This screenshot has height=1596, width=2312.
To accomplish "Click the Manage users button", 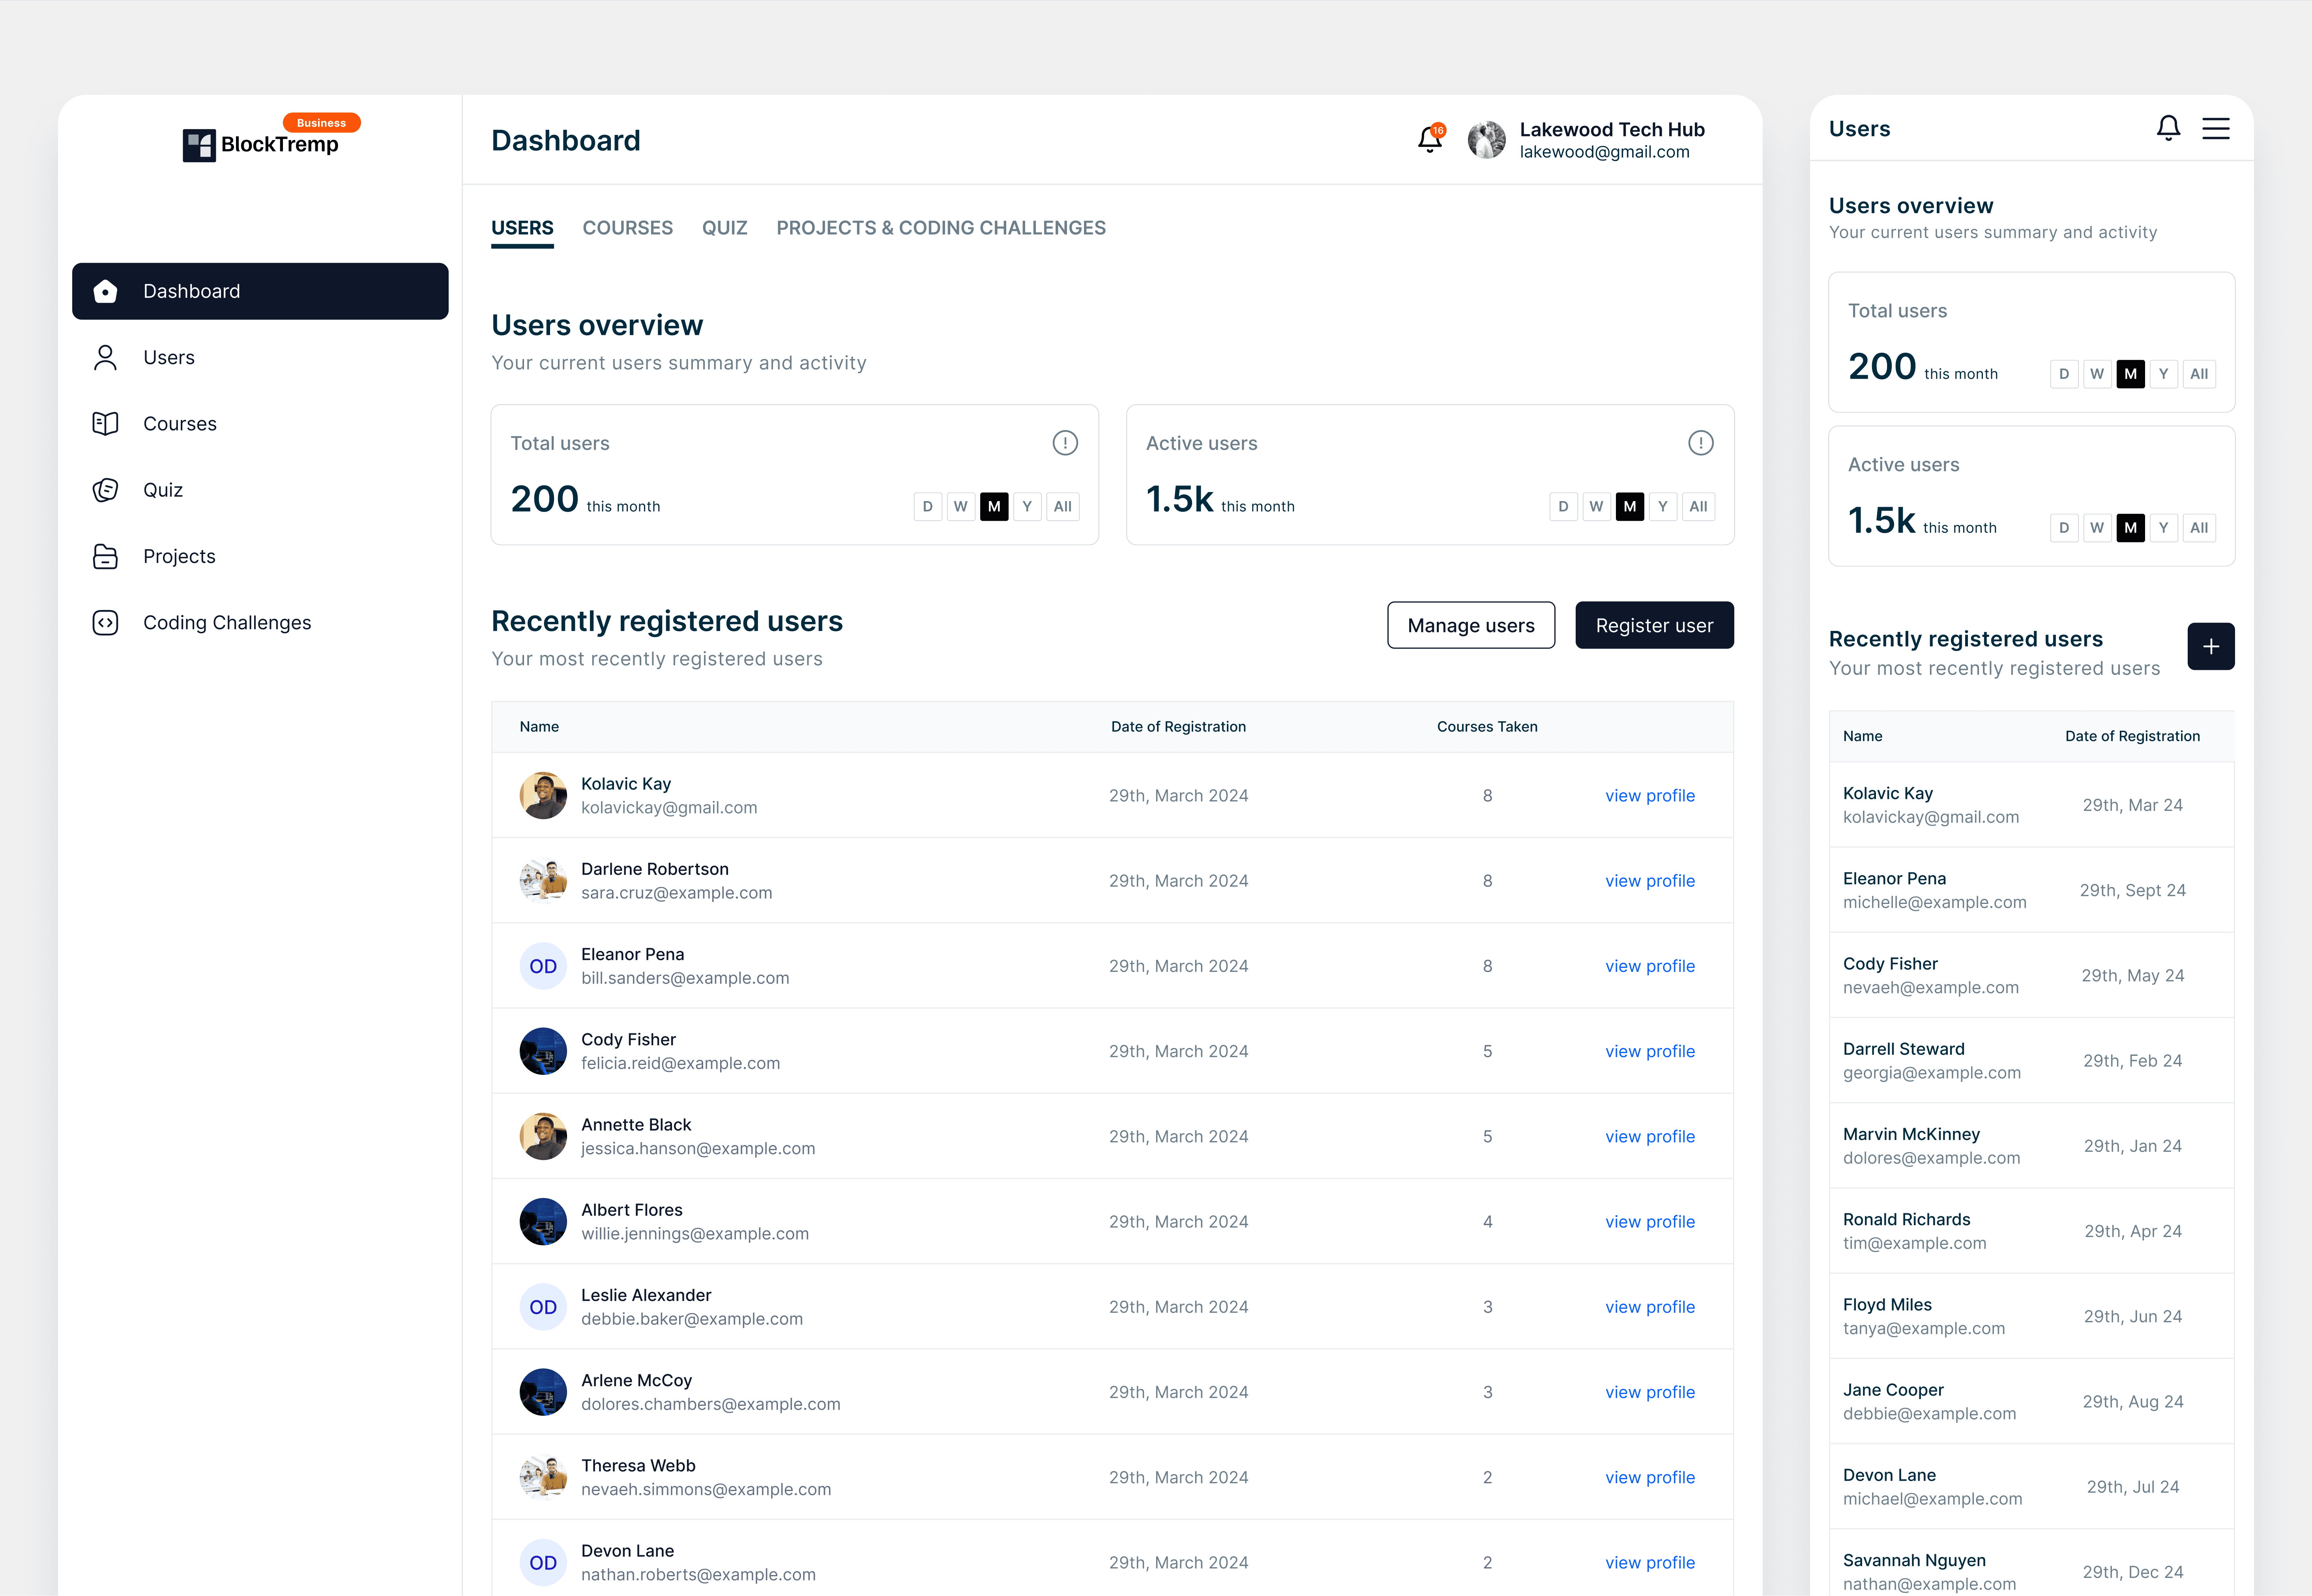I will point(1471,625).
